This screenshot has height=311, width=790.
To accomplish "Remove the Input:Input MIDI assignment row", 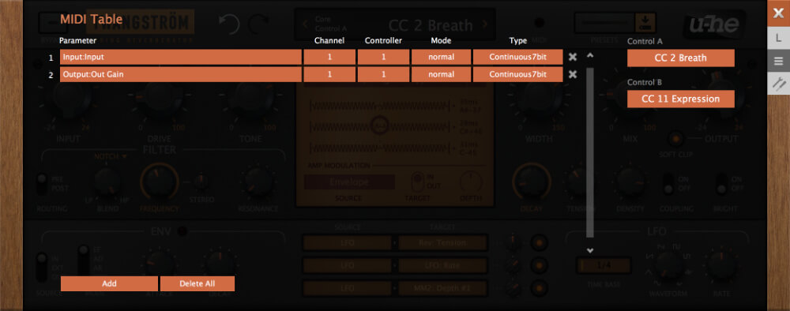I will tap(572, 58).
